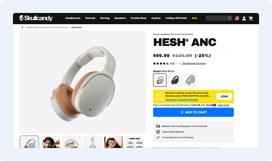Open the Sale menu item

click(x=194, y=18)
